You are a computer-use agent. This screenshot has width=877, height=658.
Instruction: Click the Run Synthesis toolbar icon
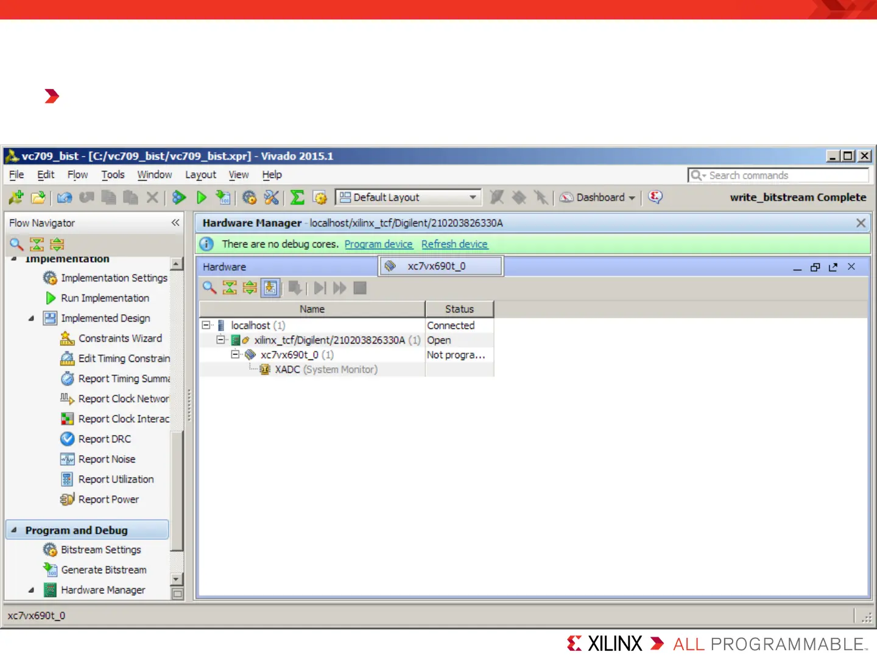178,197
